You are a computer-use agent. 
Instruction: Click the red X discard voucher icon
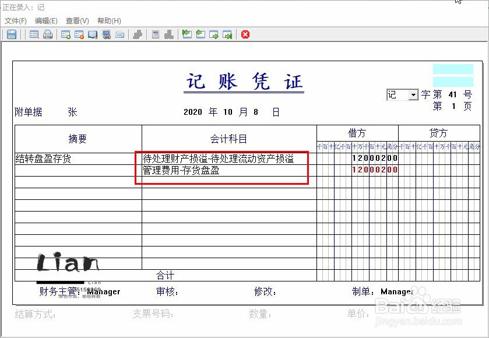[245, 34]
